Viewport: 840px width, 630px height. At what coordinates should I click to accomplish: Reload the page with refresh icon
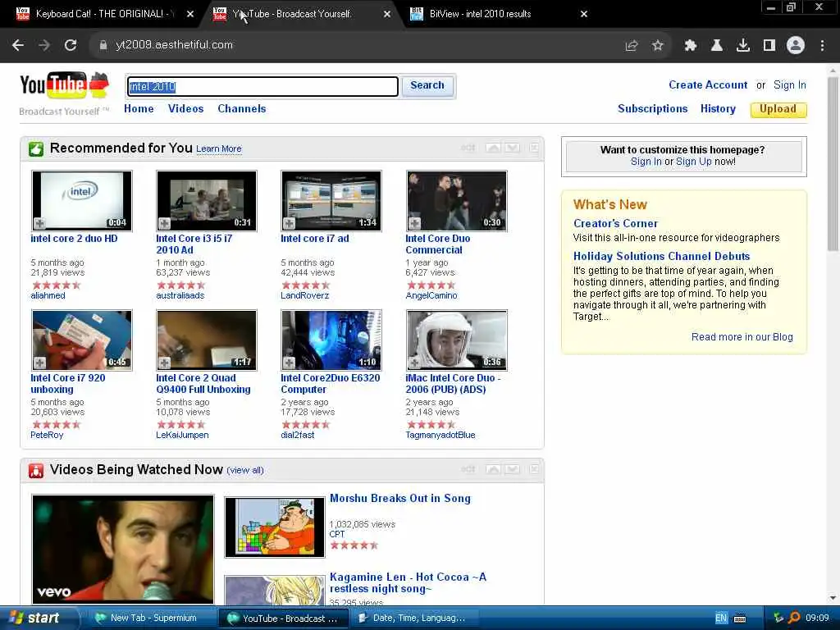pos(71,46)
